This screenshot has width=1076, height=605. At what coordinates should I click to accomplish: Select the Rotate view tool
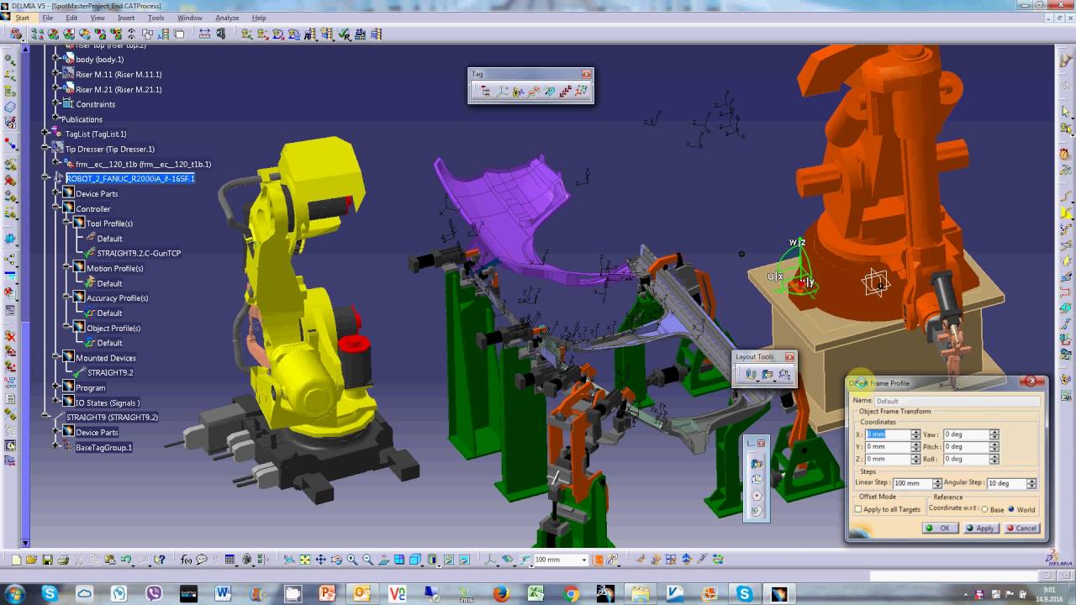click(x=336, y=560)
